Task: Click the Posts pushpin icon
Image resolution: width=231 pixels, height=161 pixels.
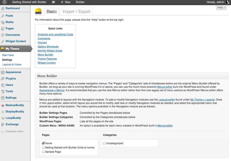Action: (x=3, y=16)
